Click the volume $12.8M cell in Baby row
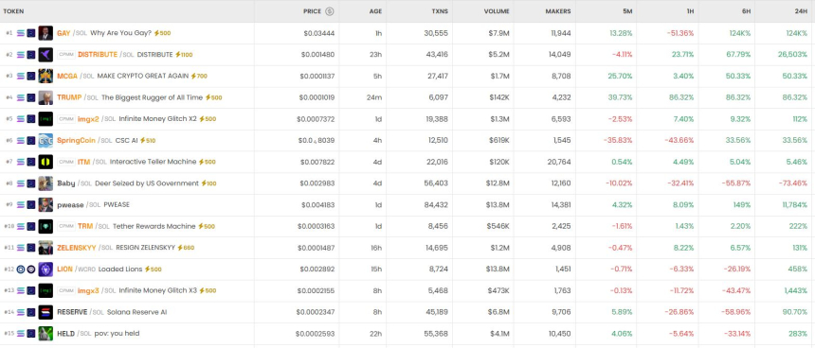The width and height of the screenshot is (815, 348). 497,183
